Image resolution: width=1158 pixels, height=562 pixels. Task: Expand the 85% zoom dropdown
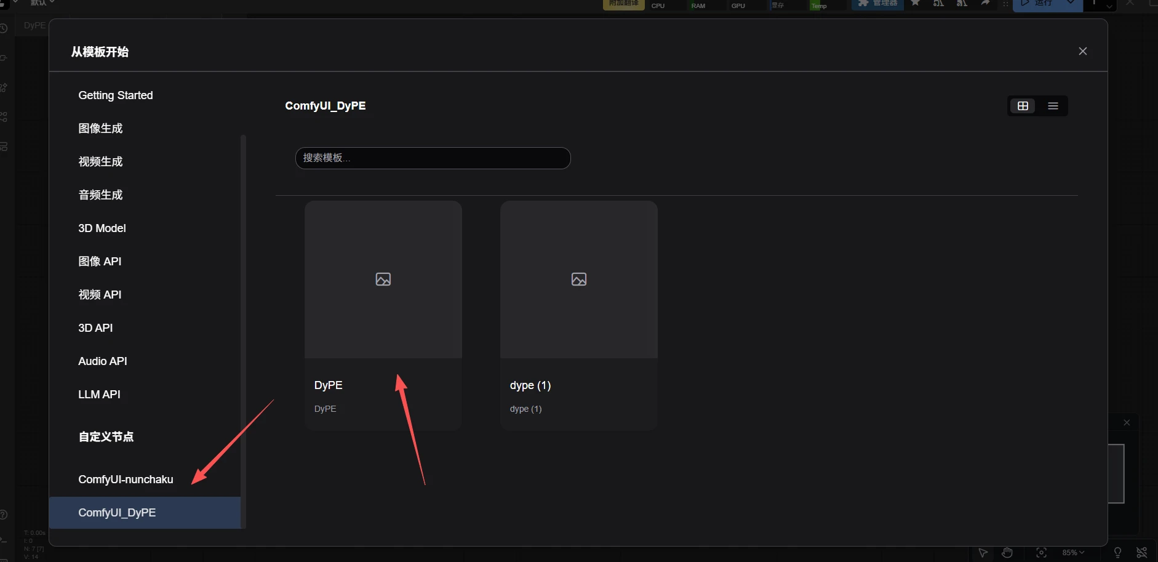pyautogui.click(x=1073, y=553)
